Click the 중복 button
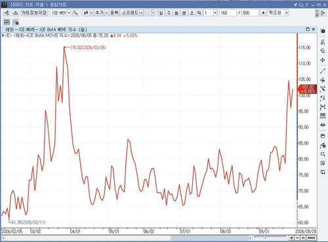This screenshot has width=328, height=242. tap(114, 13)
